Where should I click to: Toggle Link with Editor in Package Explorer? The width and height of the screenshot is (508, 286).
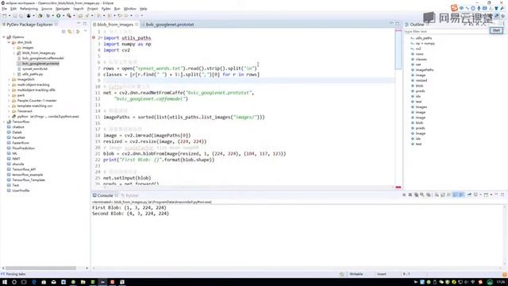pyautogui.click(x=70, y=32)
